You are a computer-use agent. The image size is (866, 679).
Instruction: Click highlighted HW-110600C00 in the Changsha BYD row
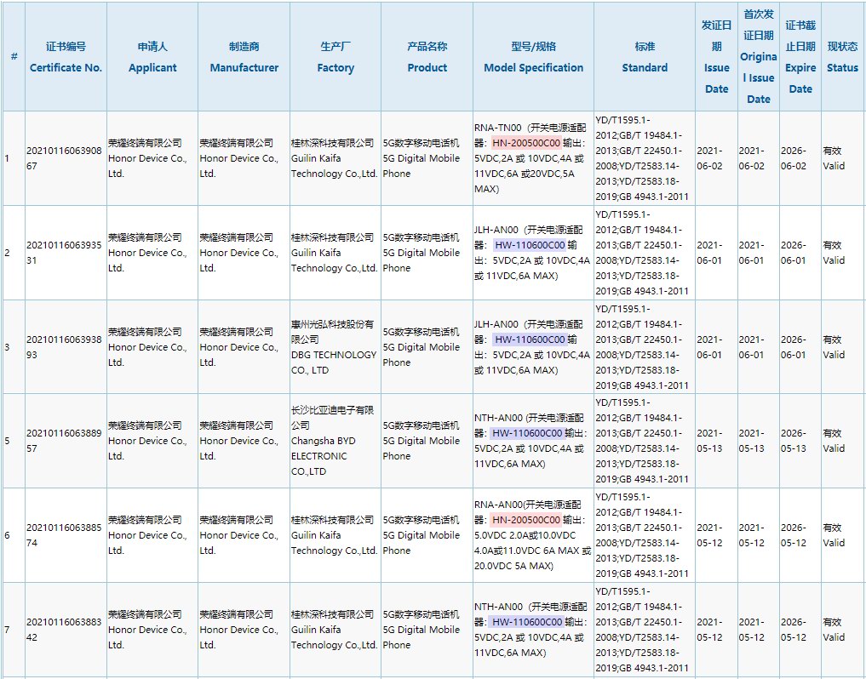coord(528,433)
